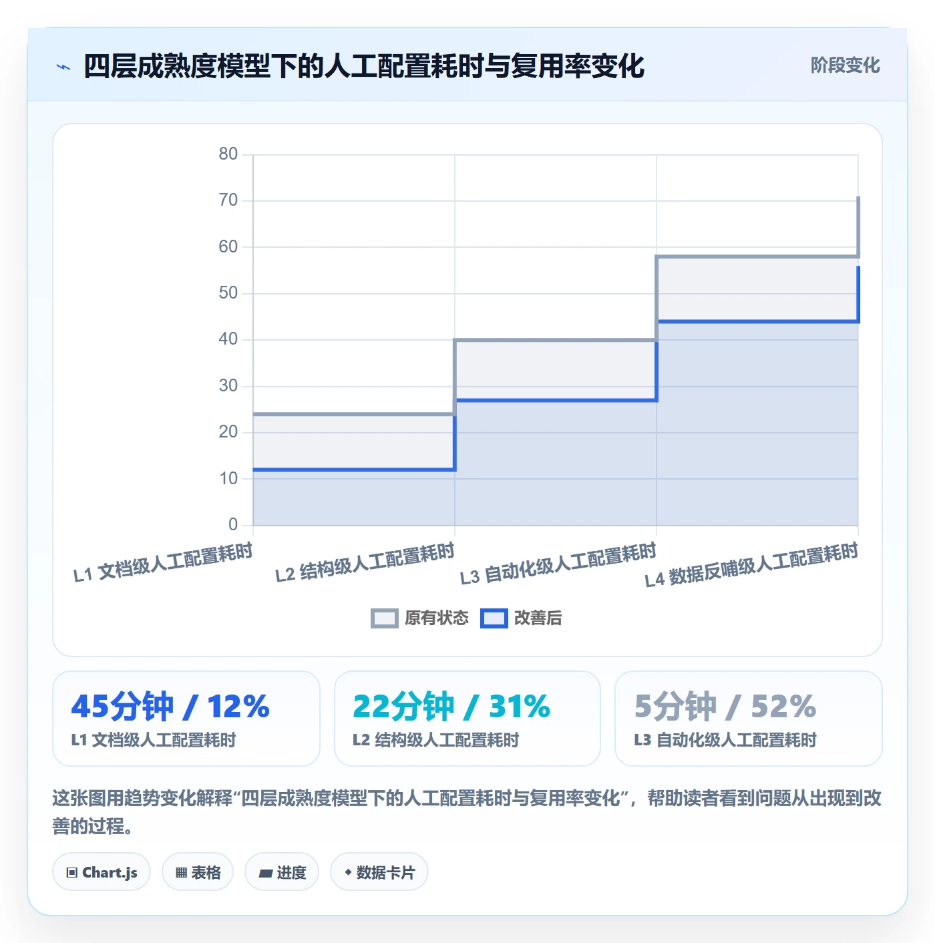
Task: Click the L2 结构级人工配置耗时 card caption
Action: 435,740
